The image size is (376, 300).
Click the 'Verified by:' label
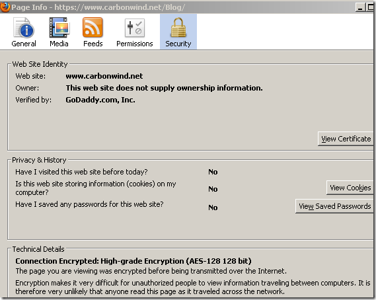pos(33,100)
